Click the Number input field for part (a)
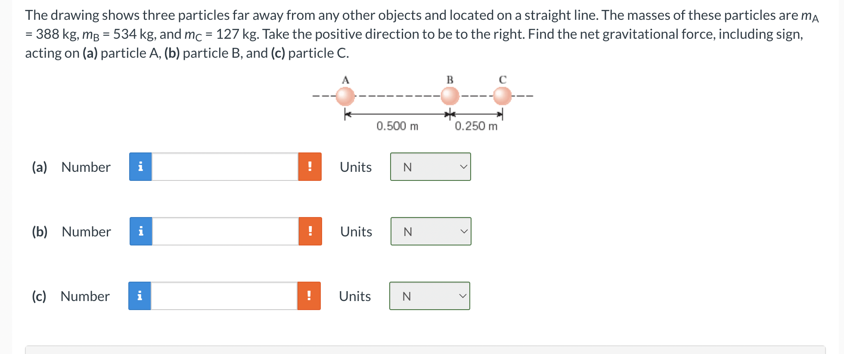Screen dimensions: 844x354 225,167
